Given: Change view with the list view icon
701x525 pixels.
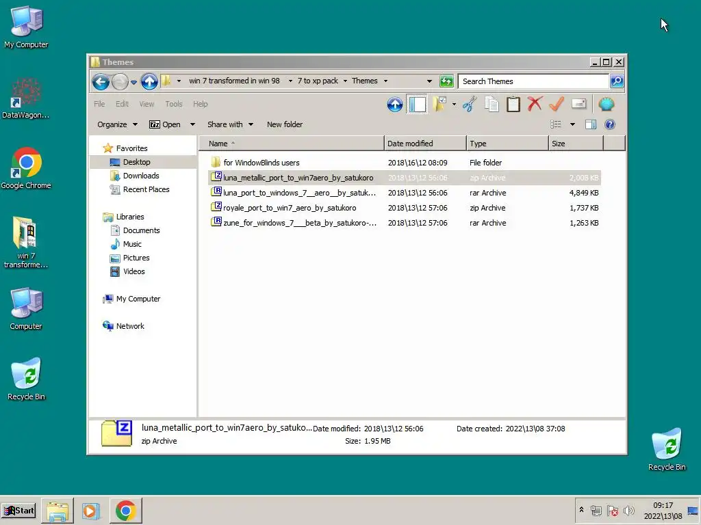Looking at the screenshot, I should point(556,124).
